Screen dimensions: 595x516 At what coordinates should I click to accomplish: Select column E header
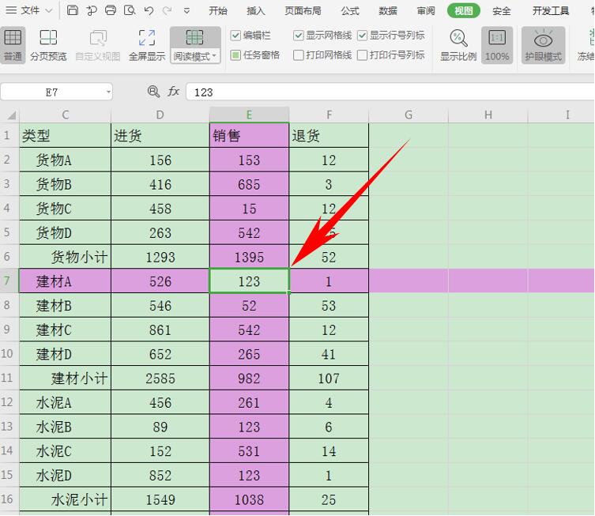point(250,115)
